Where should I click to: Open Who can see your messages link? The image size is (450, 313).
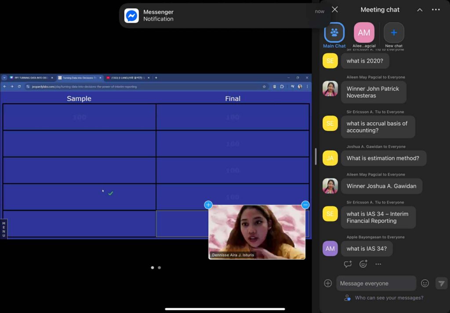[389, 298]
